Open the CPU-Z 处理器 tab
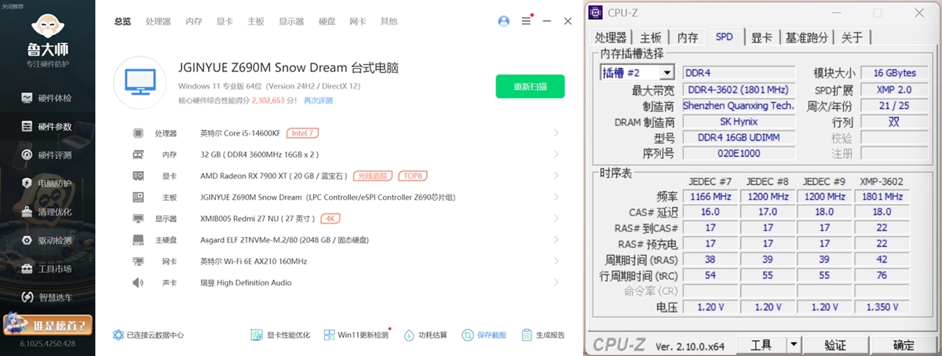 click(611, 37)
